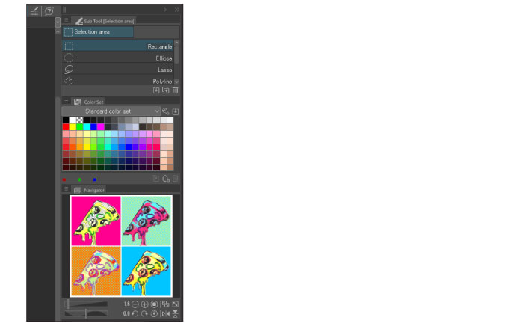Open the Color Set panel menu

coord(66,101)
